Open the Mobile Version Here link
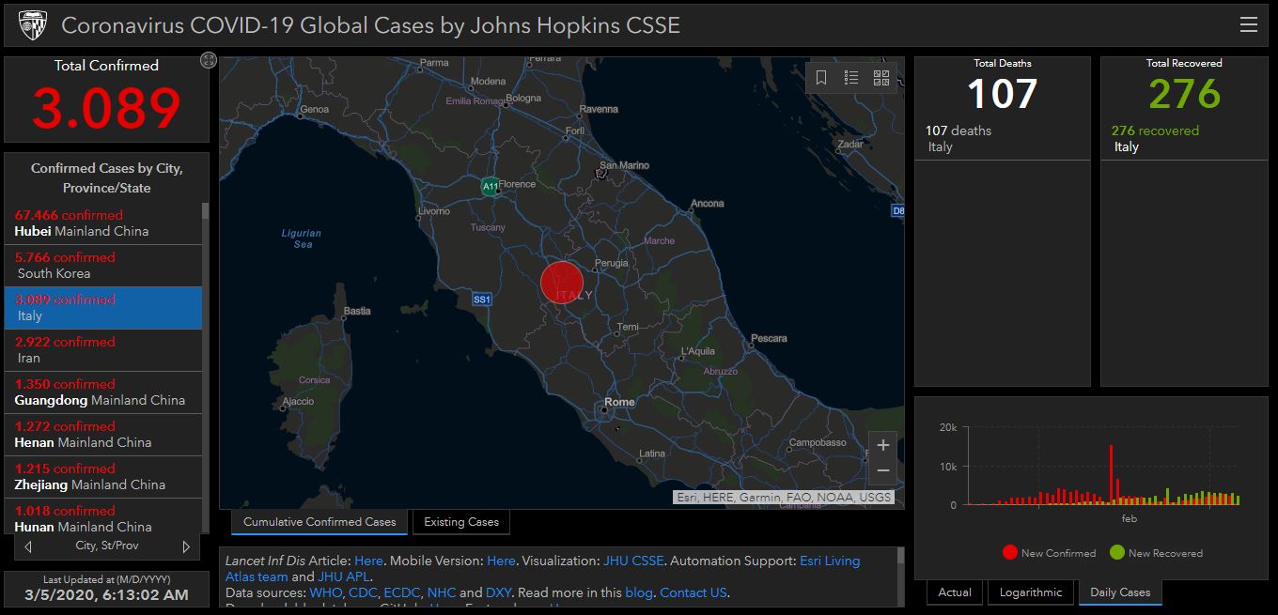 501,561
